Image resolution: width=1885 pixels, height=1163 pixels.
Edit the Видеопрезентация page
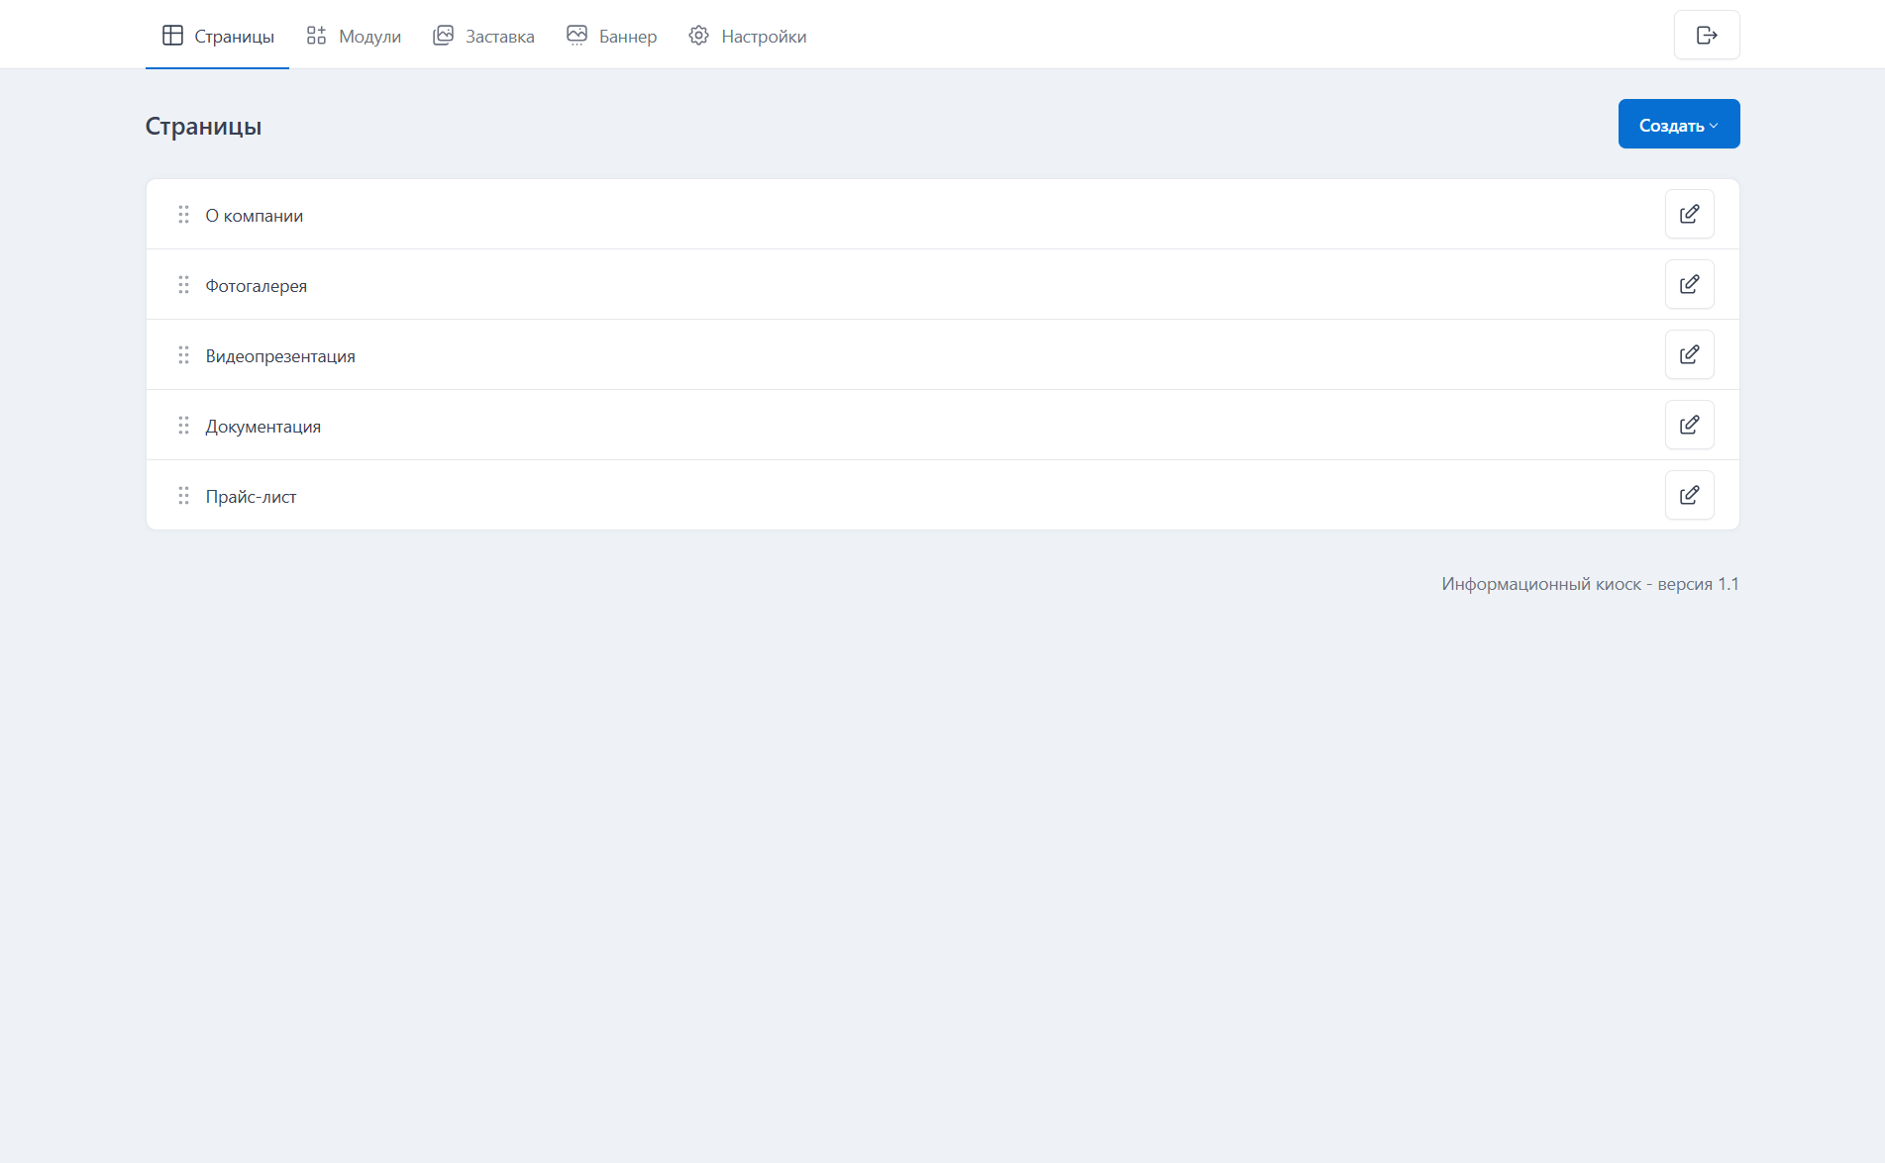coord(1689,354)
